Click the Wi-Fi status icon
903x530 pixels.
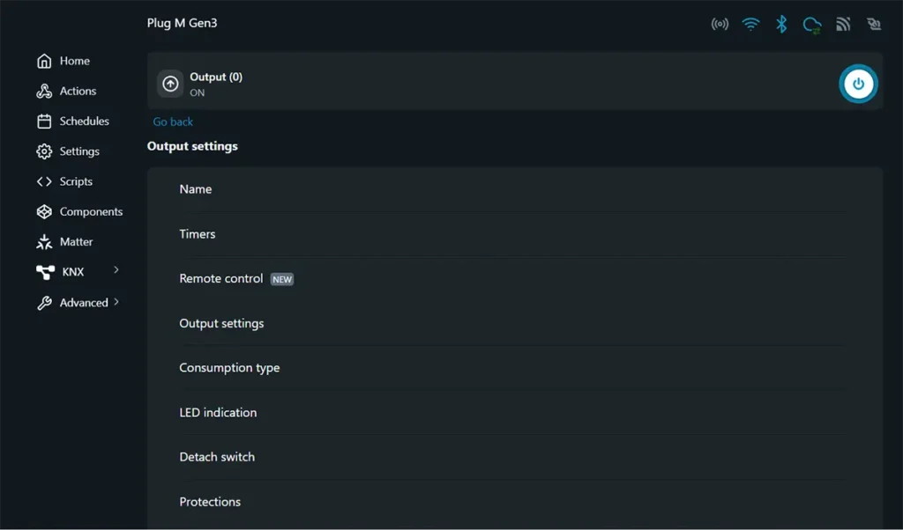point(750,24)
